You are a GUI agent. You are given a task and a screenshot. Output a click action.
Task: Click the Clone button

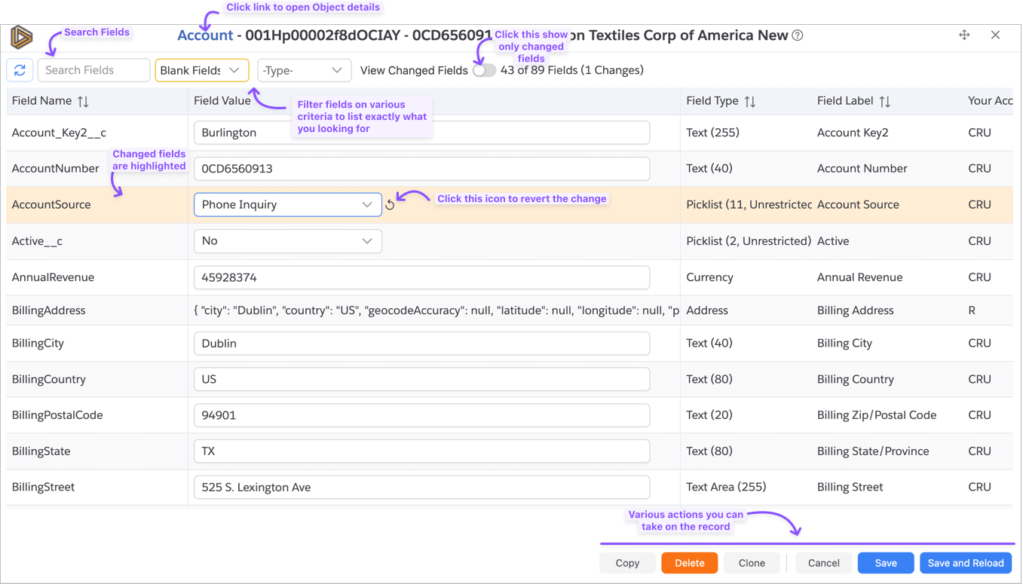(x=752, y=563)
